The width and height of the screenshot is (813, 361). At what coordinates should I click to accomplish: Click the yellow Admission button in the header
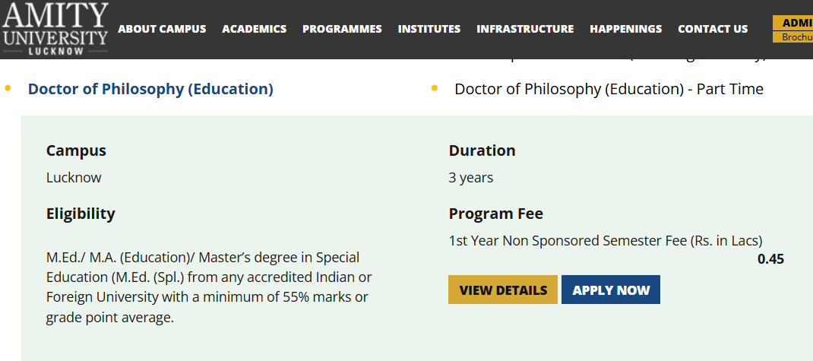[792, 23]
